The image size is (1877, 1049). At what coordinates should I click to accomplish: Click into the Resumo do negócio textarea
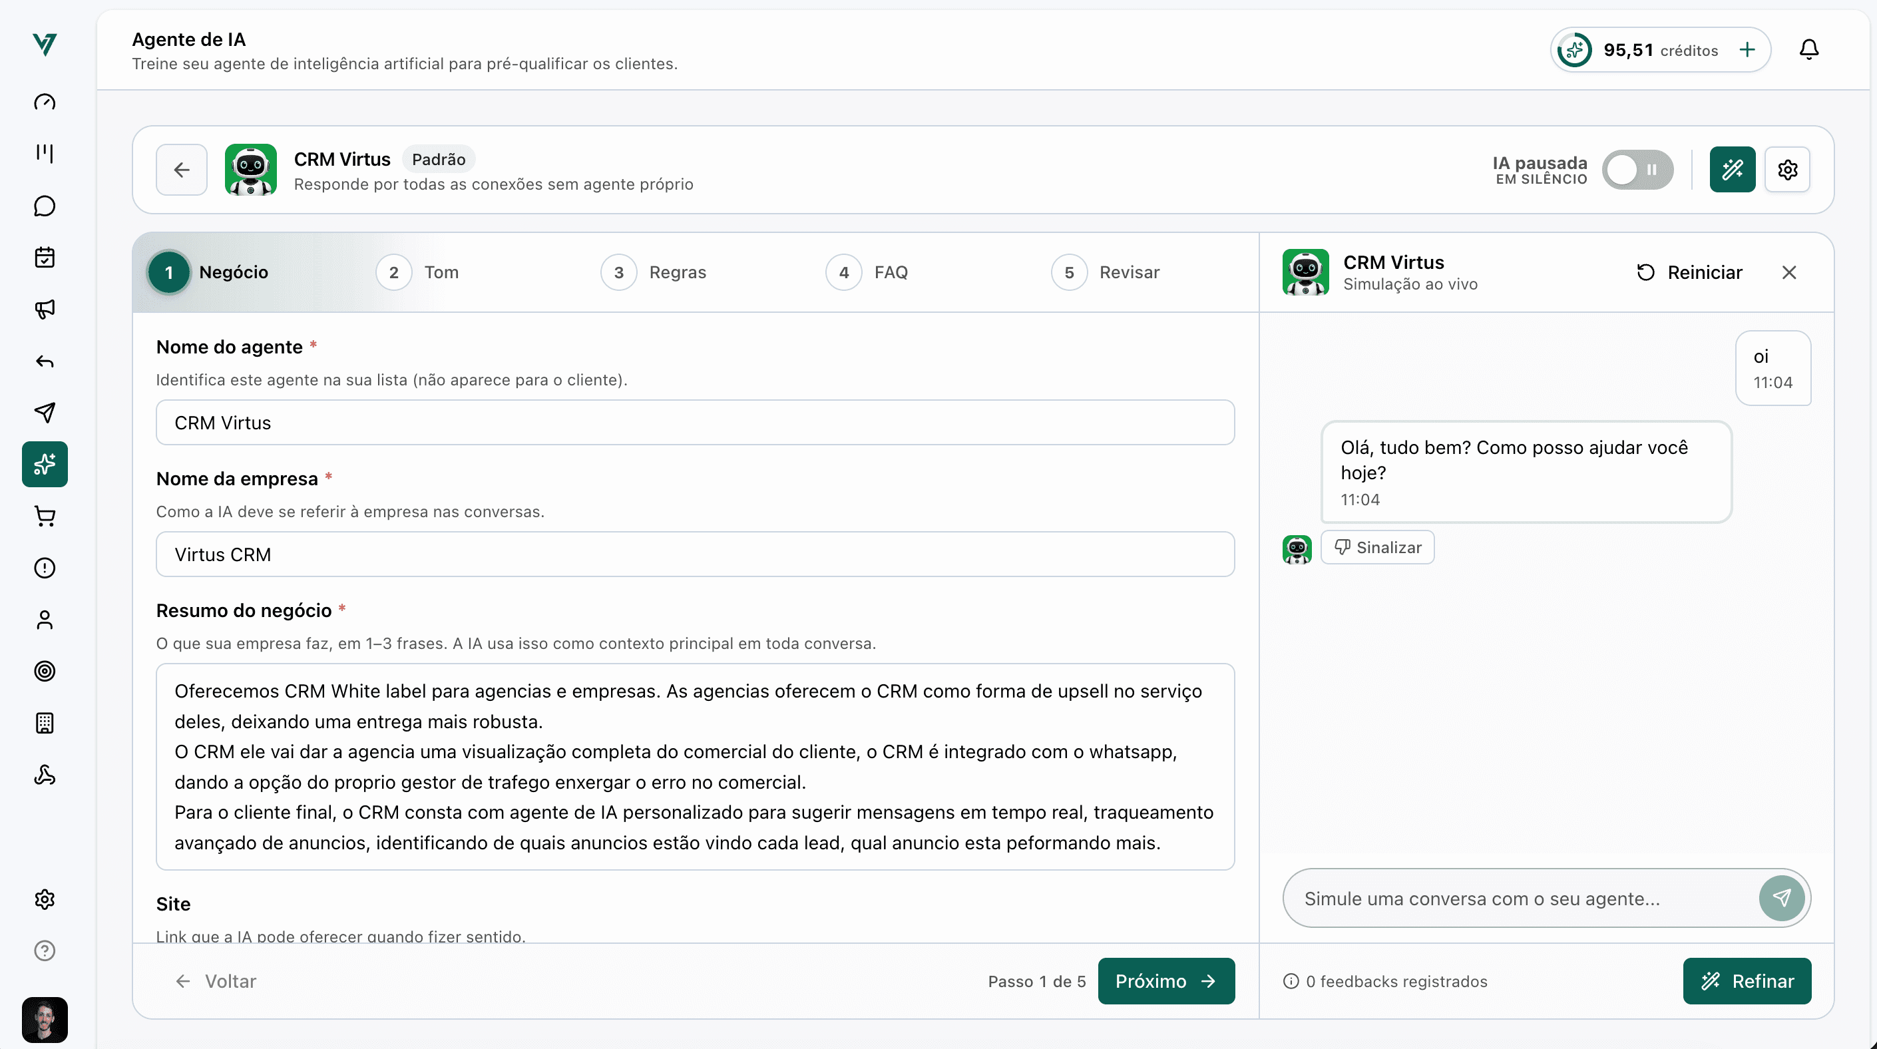click(x=695, y=766)
